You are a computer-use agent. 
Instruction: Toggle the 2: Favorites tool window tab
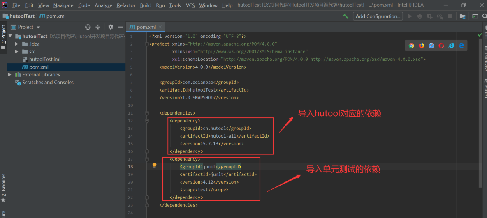point(3,188)
